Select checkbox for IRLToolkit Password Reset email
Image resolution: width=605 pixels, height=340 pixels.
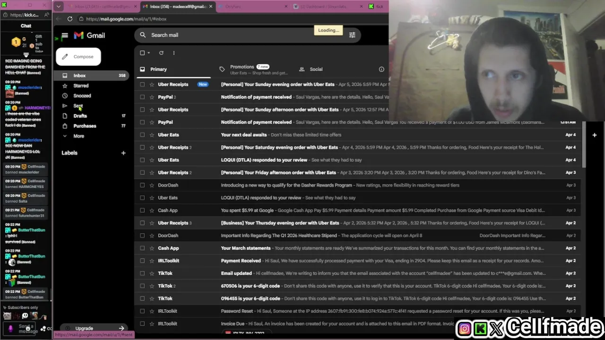[x=142, y=311]
